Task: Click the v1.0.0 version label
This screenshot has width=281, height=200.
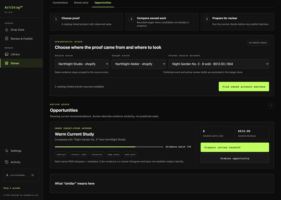Action: tap(8, 12)
